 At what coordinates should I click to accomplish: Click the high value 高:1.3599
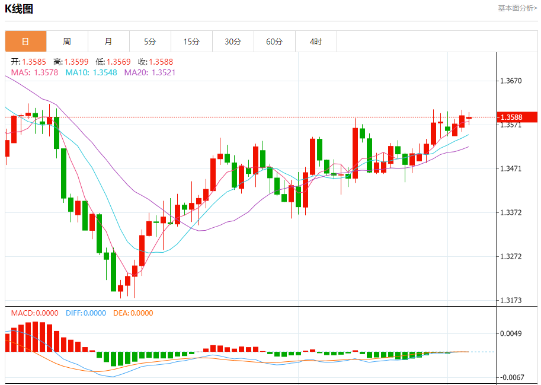click(71, 62)
